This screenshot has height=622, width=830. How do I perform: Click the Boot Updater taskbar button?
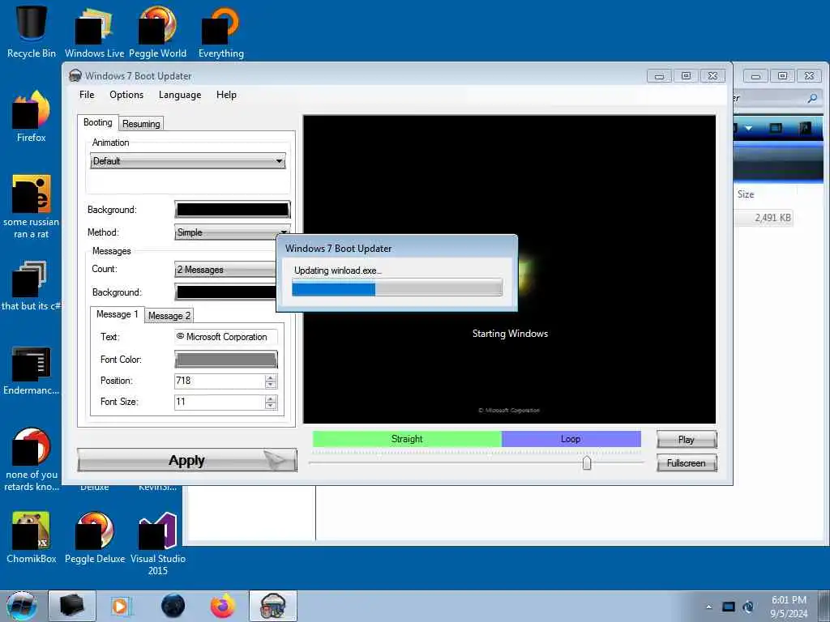point(273,606)
